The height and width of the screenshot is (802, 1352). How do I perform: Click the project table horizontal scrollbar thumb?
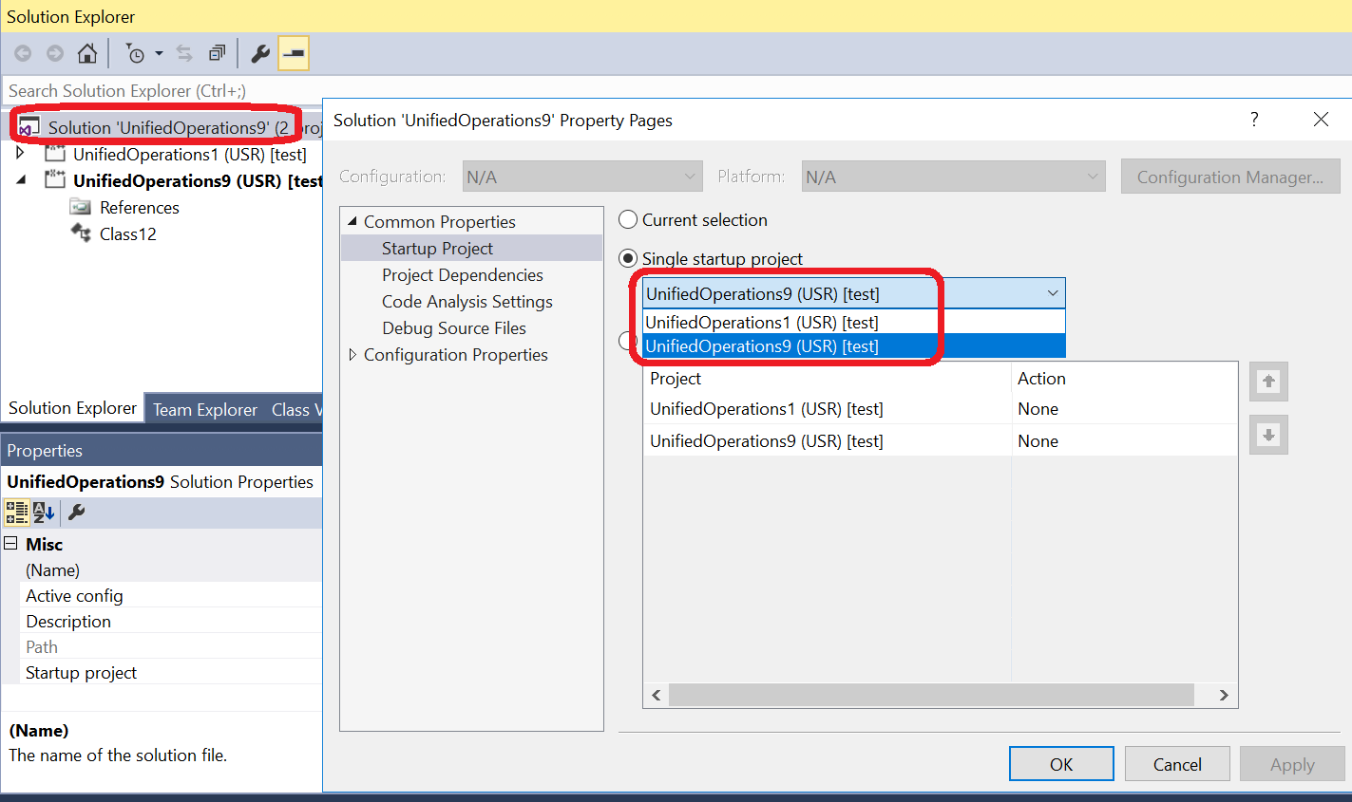[x=931, y=695]
